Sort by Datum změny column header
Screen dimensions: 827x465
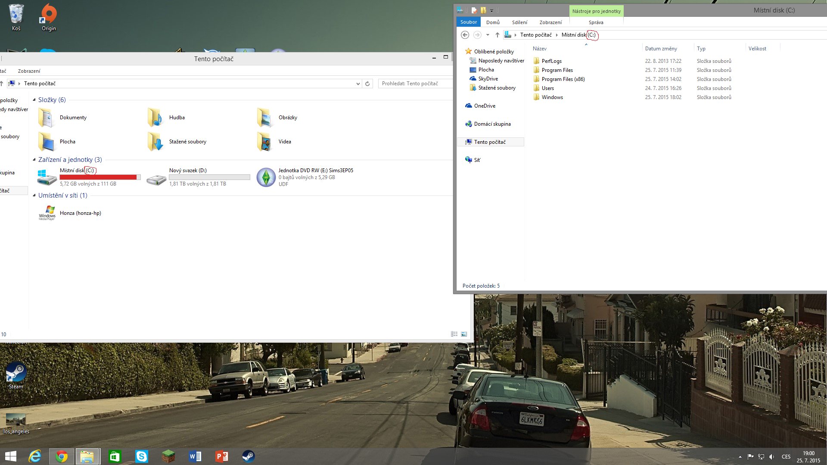(x=661, y=49)
